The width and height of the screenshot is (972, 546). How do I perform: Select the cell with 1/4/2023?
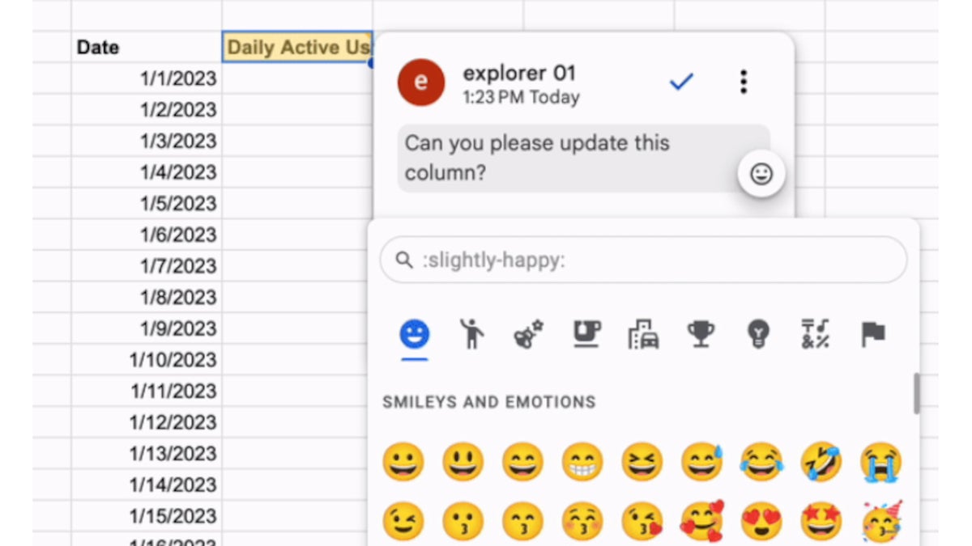147,172
